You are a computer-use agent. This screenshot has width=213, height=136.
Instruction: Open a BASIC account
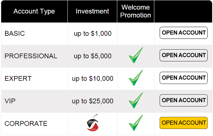click(183, 33)
